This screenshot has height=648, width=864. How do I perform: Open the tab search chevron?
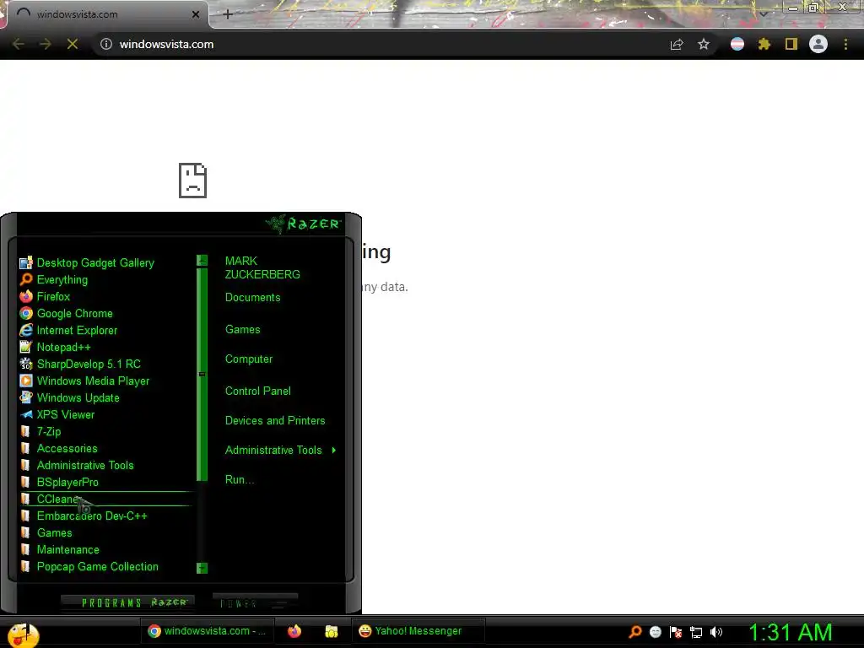[x=764, y=13]
